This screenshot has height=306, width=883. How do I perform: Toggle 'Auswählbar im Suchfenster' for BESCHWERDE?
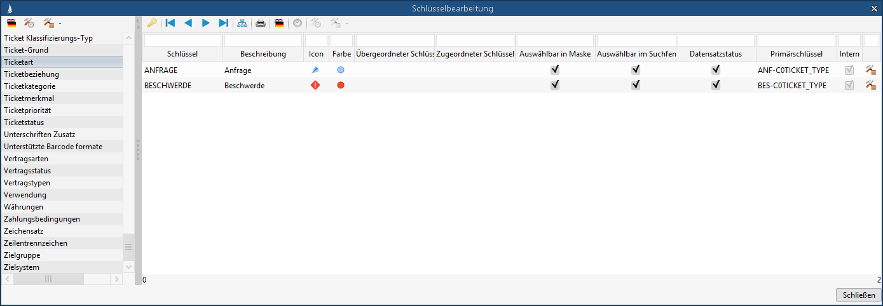tap(636, 85)
